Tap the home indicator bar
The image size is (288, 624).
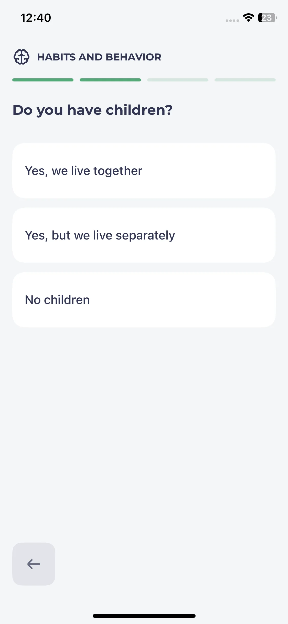tap(144, 616)
